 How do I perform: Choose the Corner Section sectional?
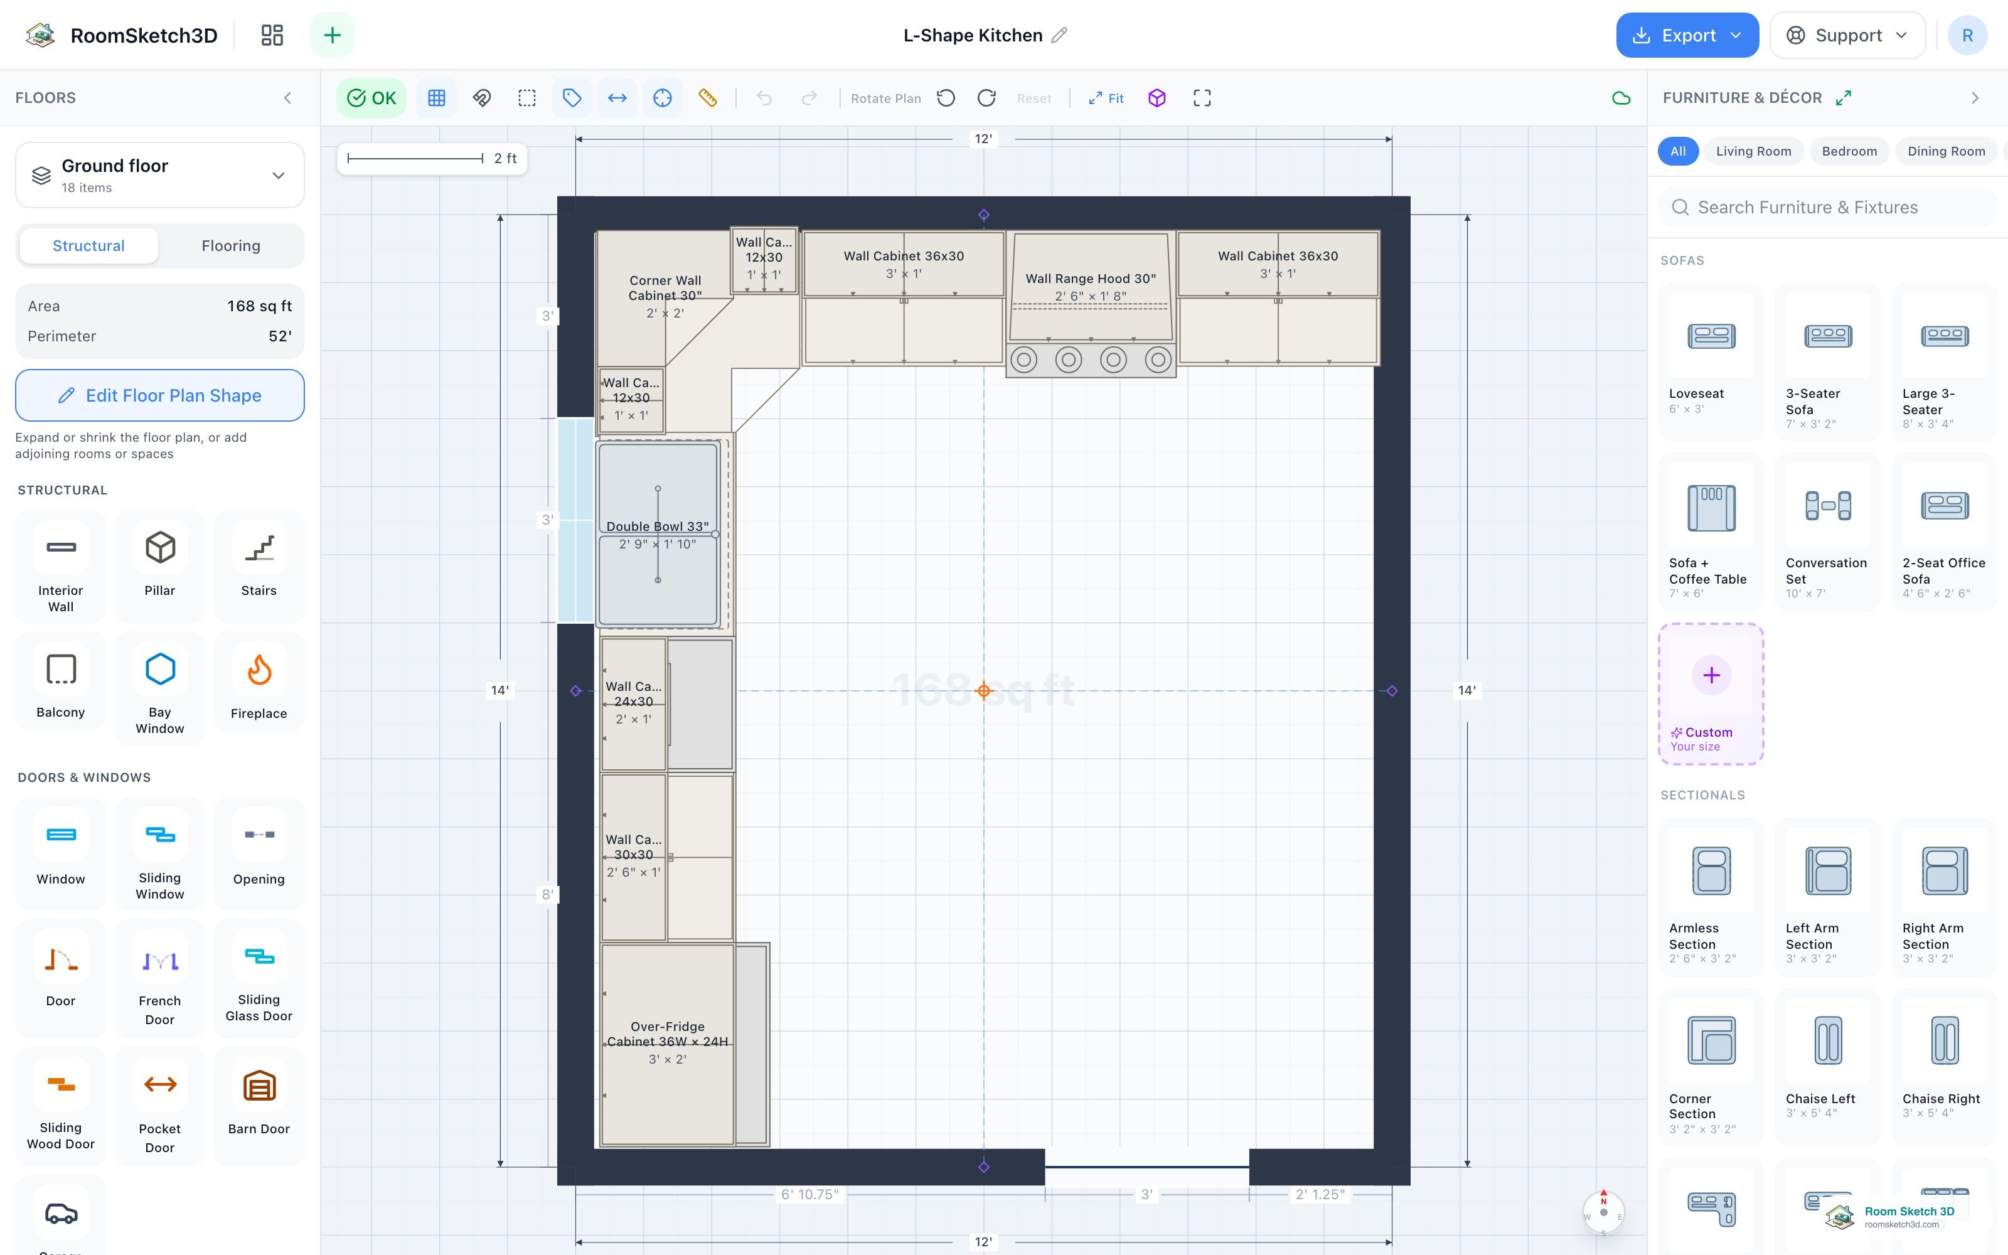tap(1711, 1067)
